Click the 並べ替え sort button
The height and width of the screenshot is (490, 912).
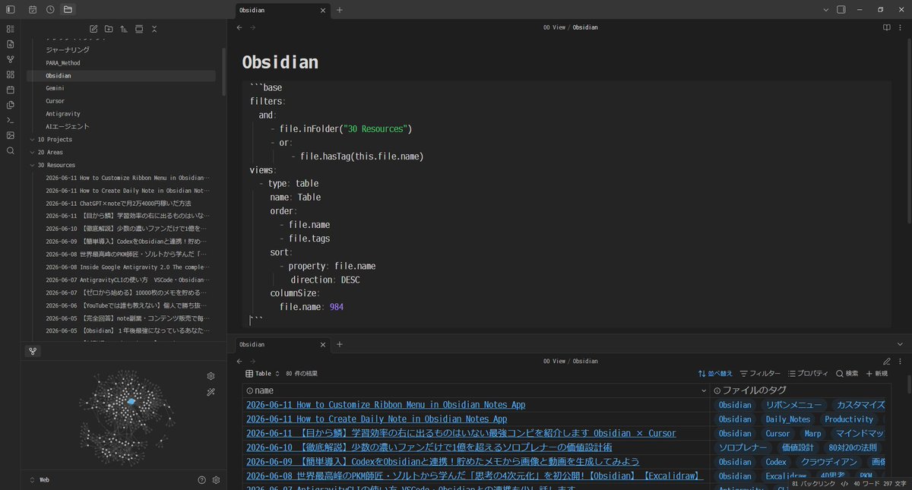coord(716,374)
